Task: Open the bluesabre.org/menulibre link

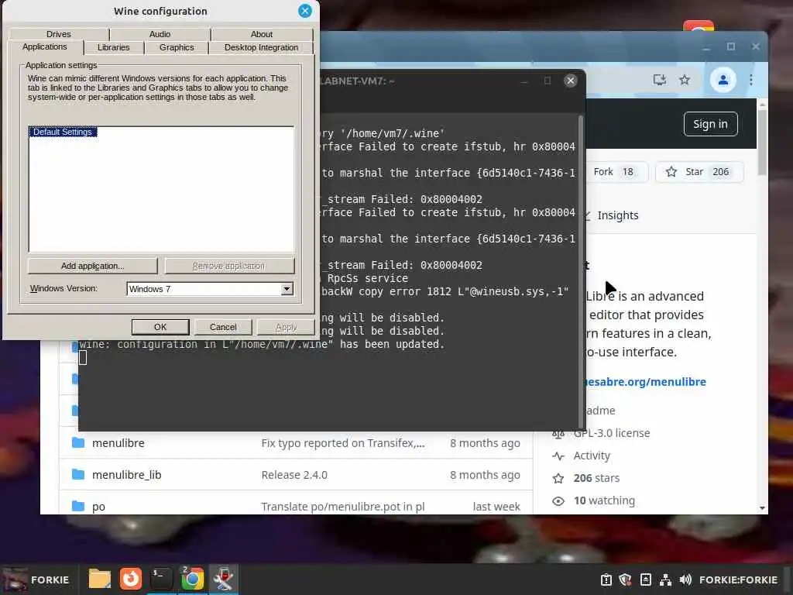Action: point(645,382)
